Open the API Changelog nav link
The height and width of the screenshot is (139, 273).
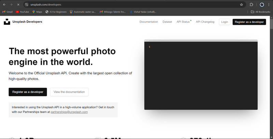click(x=205, y=22)
